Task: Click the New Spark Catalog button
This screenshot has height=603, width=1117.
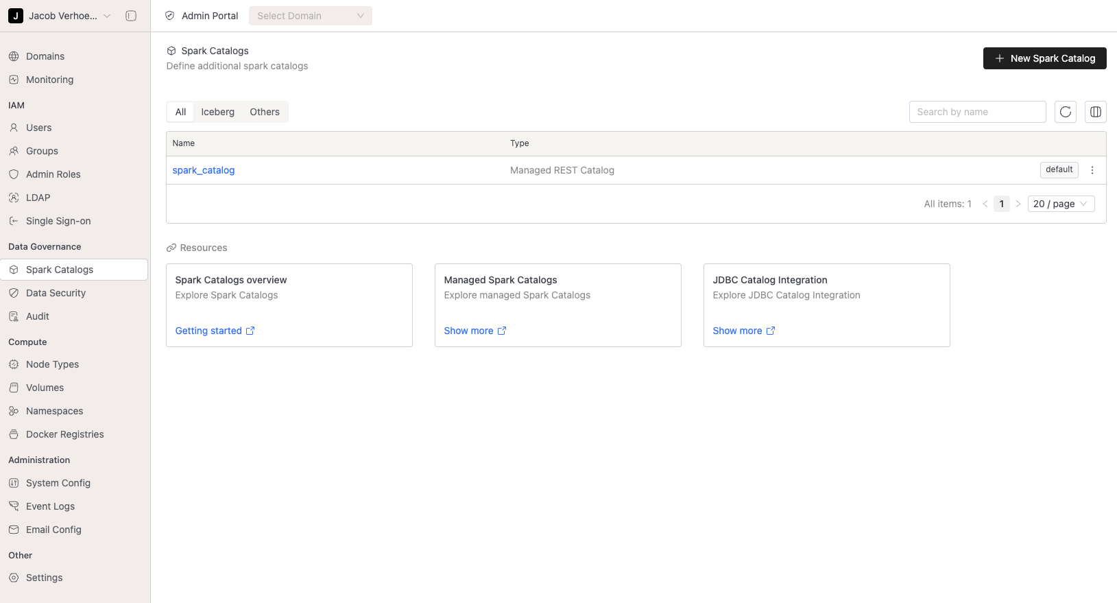Action: pyautogui.click(x=1044, y=58)
